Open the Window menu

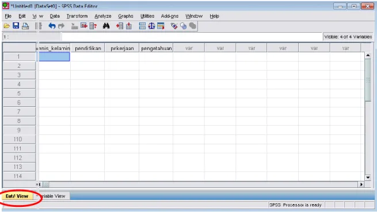194,16
